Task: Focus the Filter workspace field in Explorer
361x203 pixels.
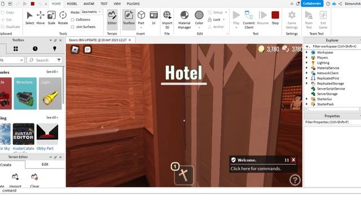Action: (x=334, y=46)
